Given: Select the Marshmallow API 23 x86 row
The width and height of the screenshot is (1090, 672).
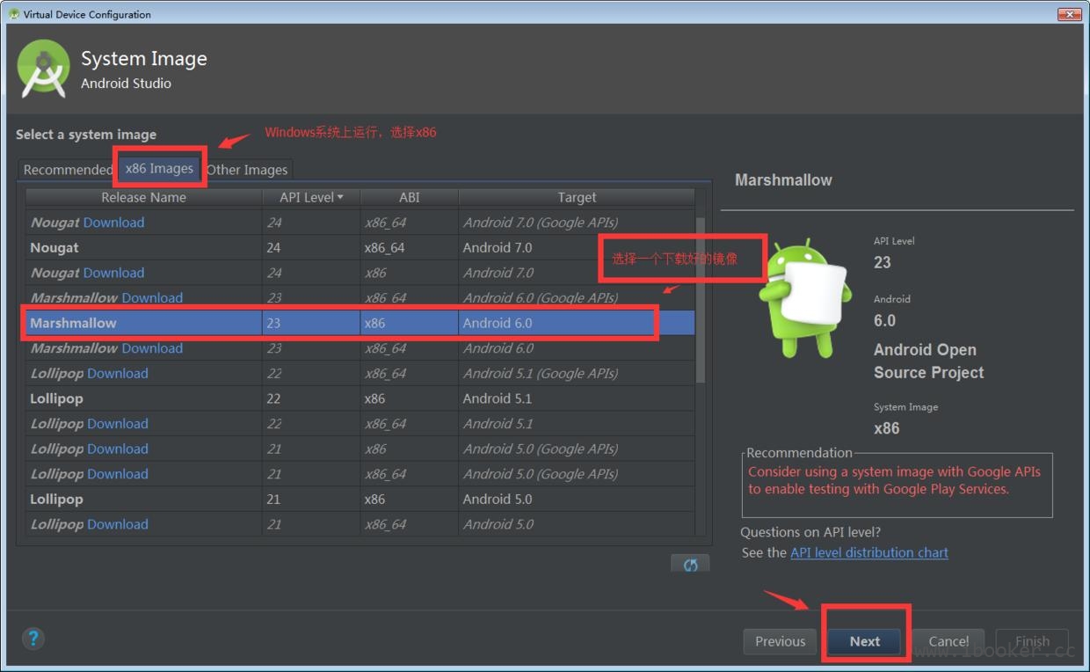Looking at the screenshot, I should (x=360, y=323).
